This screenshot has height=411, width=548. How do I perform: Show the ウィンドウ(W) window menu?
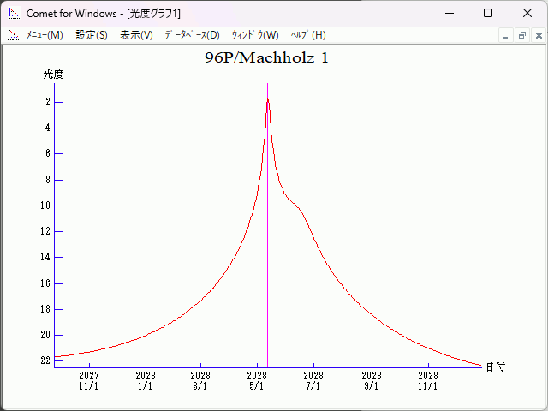pyautogui.click(x=254, y=35)
